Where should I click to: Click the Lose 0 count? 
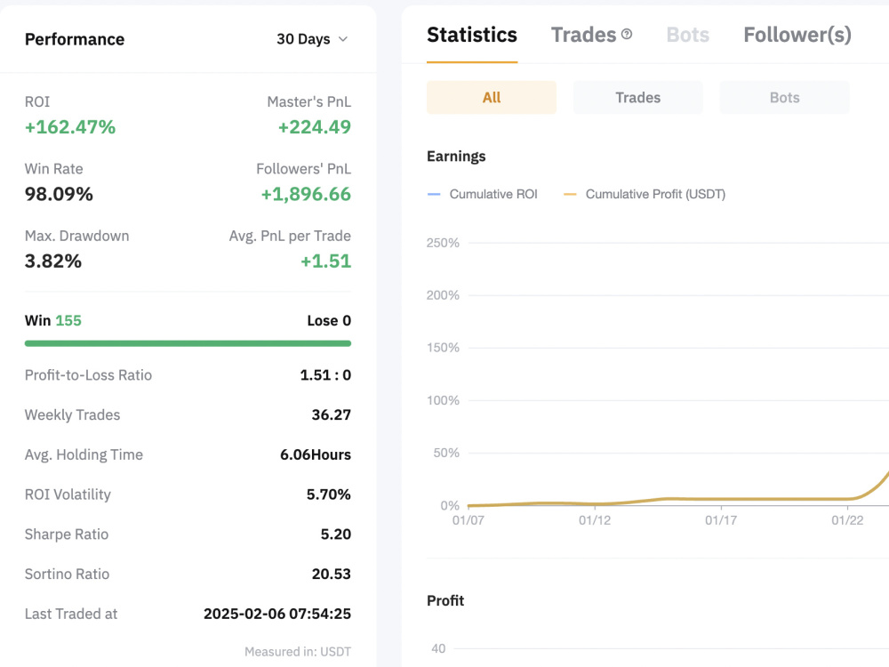click(329, 320)
